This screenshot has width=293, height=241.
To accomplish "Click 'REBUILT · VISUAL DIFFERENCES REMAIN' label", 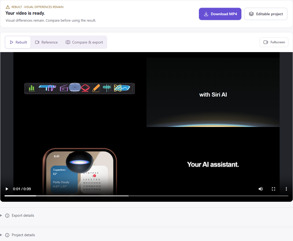I will (37, 7).
